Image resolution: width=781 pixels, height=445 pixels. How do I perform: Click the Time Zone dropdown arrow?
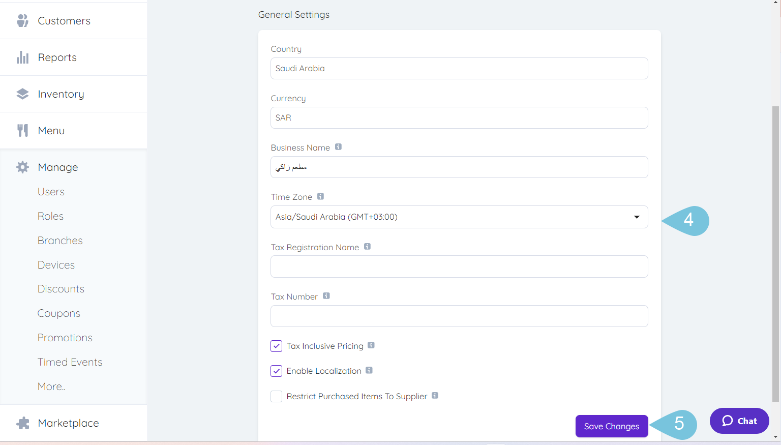(x=637, y=217)
